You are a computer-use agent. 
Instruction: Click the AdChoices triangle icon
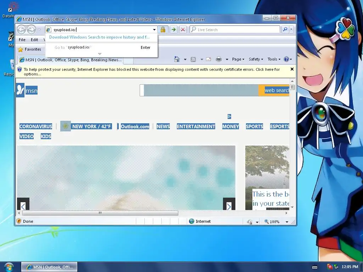click(x=229, y=116)
